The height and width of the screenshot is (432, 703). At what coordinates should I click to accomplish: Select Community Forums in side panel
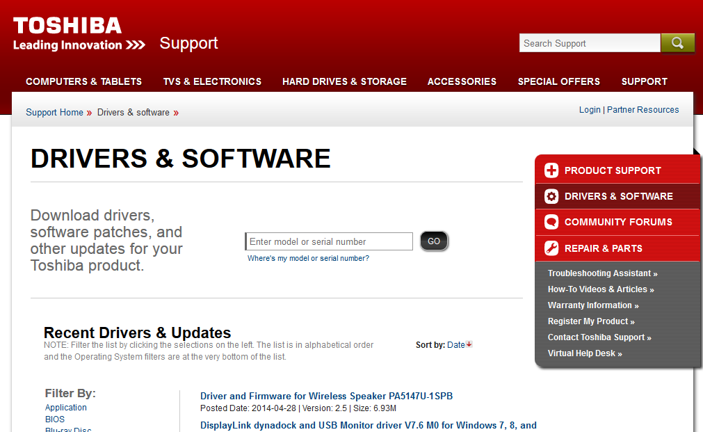(617, 222)
